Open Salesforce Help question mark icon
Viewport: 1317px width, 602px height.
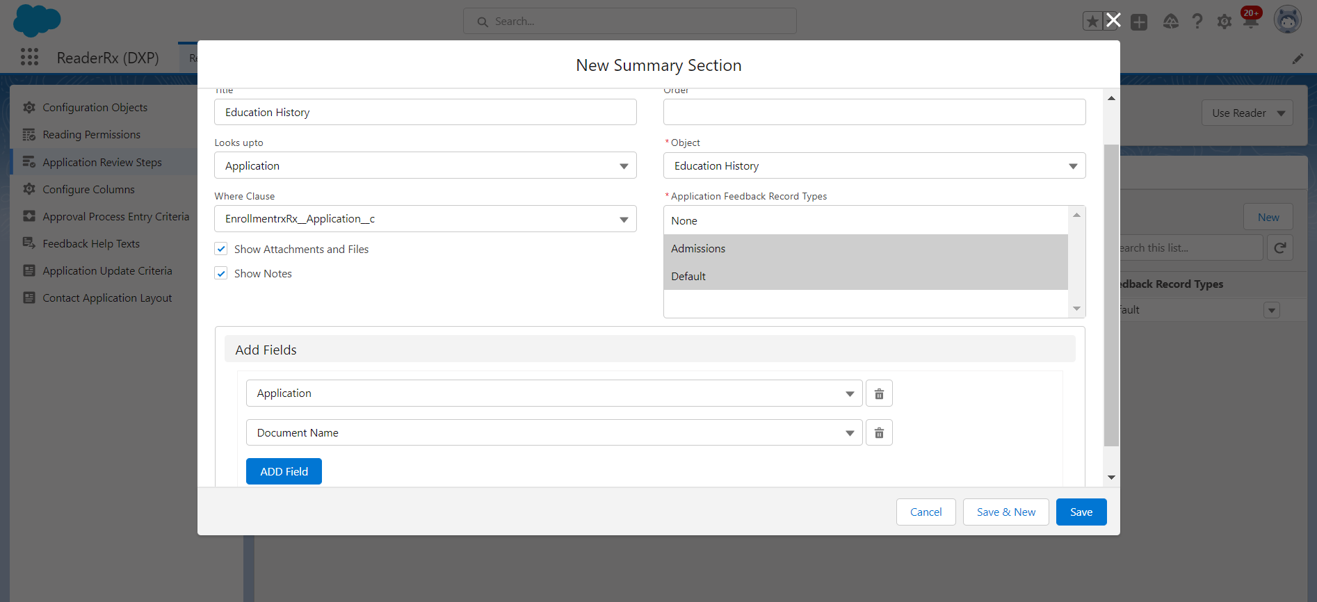[1197, 22]
